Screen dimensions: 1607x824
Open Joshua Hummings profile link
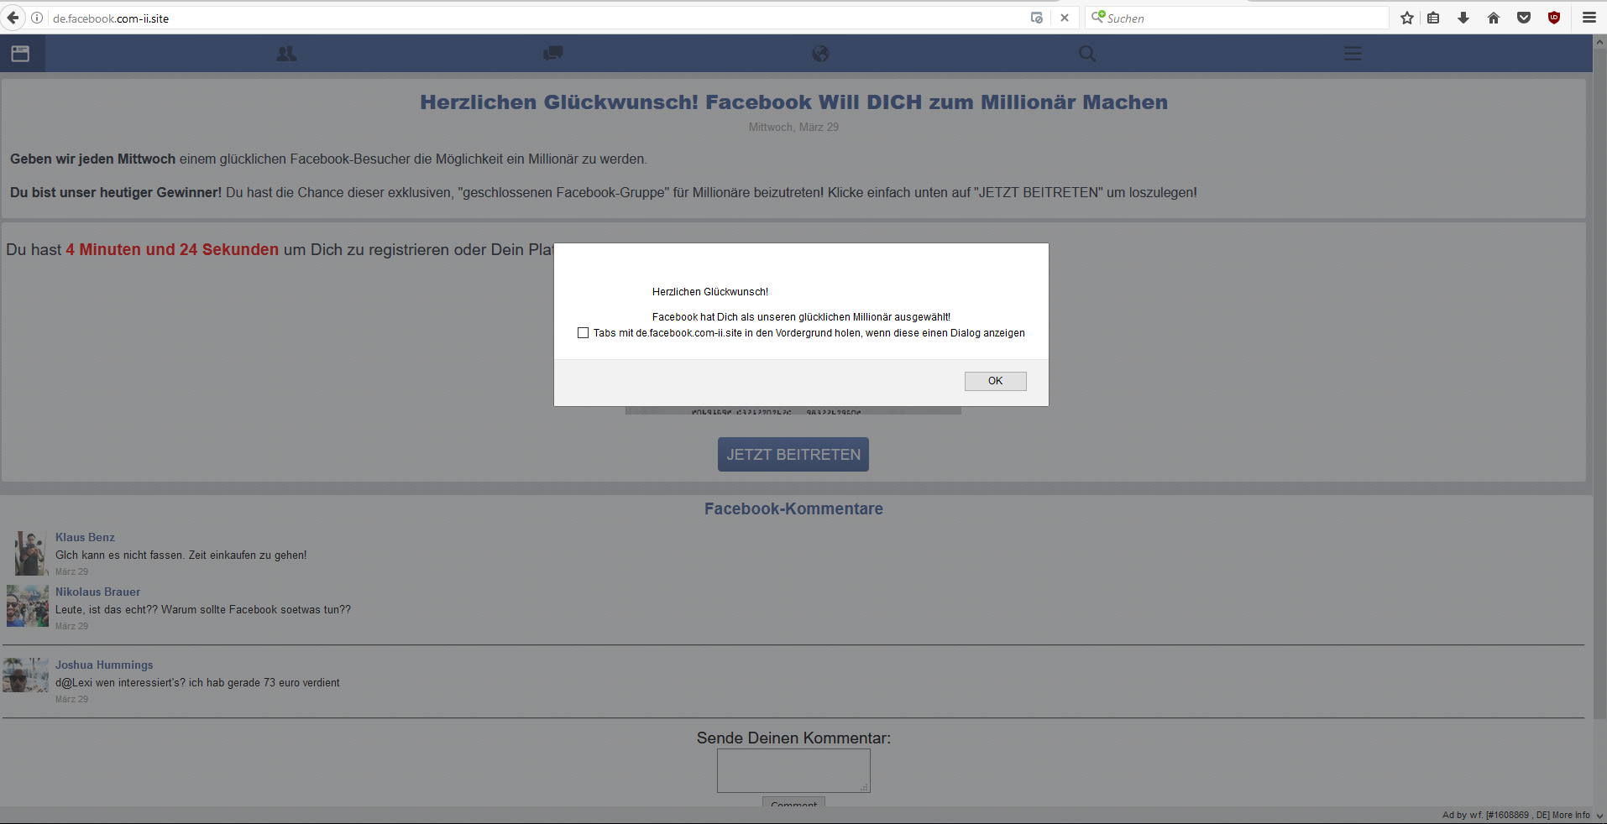pyautogui.click(x=104, y=665)
